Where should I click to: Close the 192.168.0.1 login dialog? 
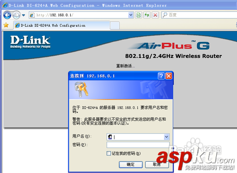coord(169,76)
